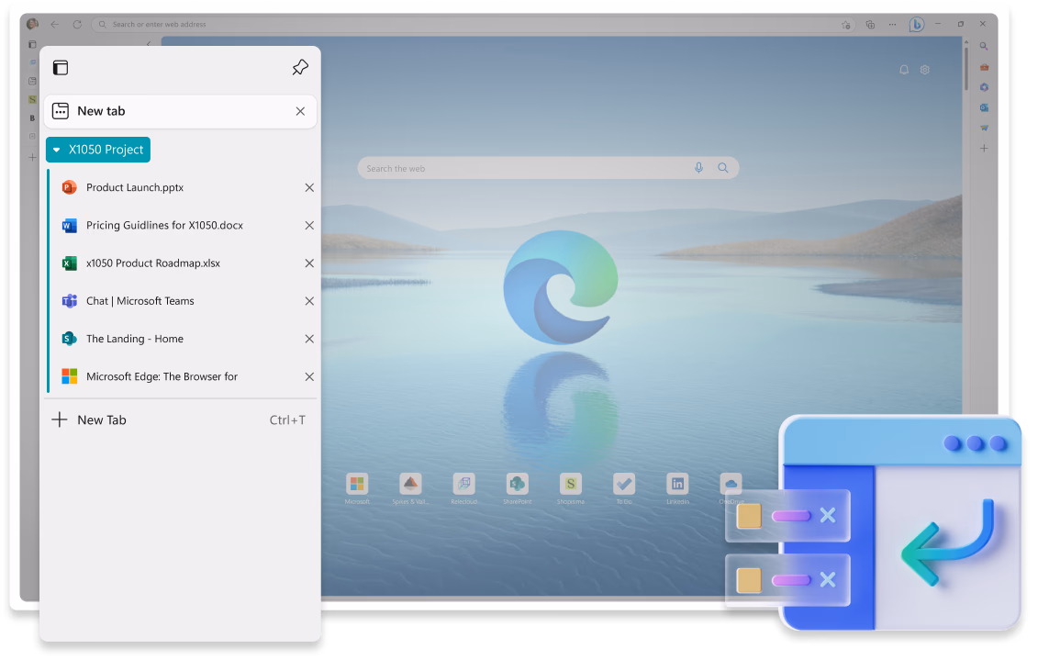Refresh the current page
This screenshot has width=1038, height=660.
tap(77, 25)
